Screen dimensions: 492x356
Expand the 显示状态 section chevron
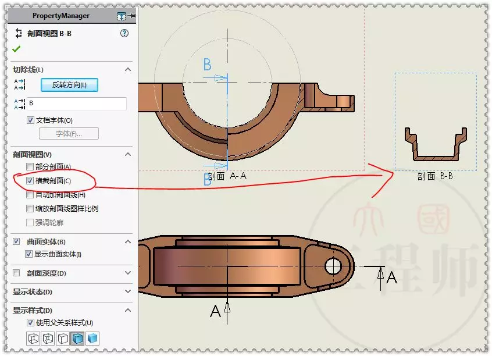[128, 291]
